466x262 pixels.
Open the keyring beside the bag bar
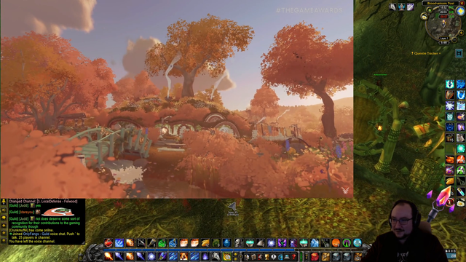[x=307, y=257]
